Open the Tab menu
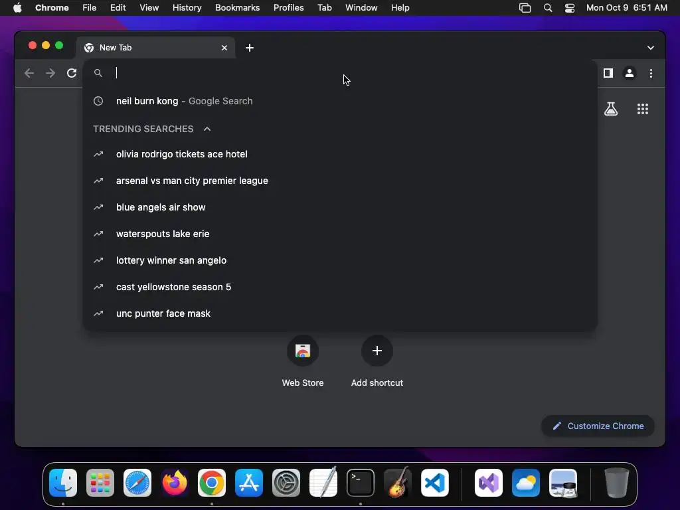 324,8
